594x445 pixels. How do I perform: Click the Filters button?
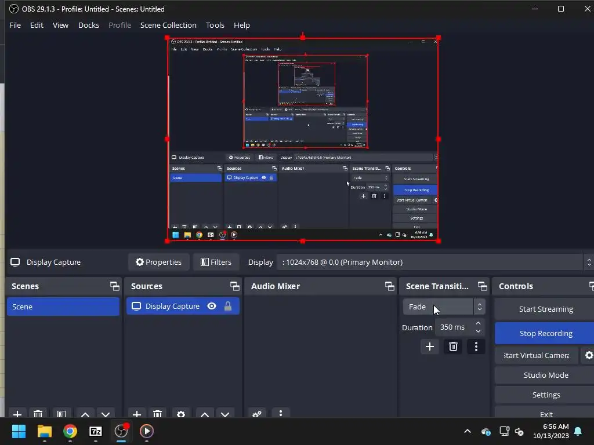click(216, 262)
